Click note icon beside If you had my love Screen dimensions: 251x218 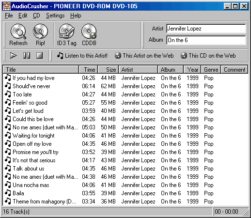pyautogui.click(x=8, y=78)
